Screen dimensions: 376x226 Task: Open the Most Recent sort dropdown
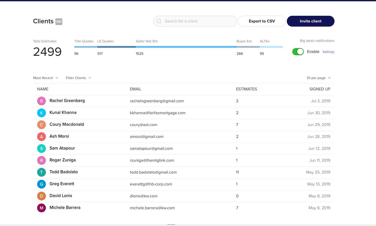(45, 78)
